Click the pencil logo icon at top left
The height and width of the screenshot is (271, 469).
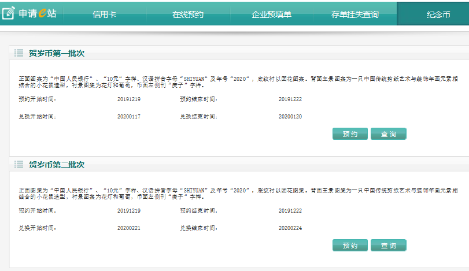(8, 13)
